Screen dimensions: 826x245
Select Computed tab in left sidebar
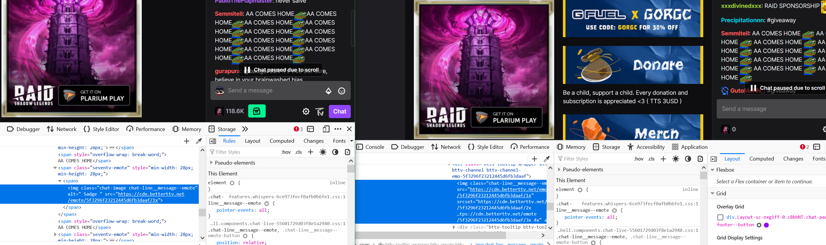[x=282, y=141]
